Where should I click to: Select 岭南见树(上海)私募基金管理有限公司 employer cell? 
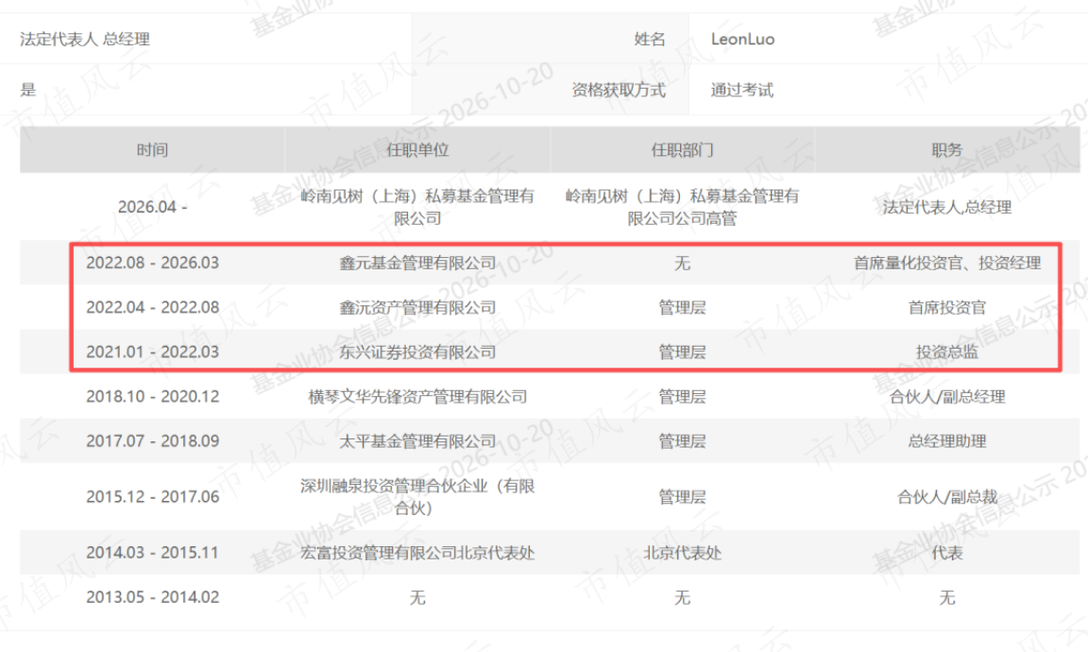tap(417, 207)
